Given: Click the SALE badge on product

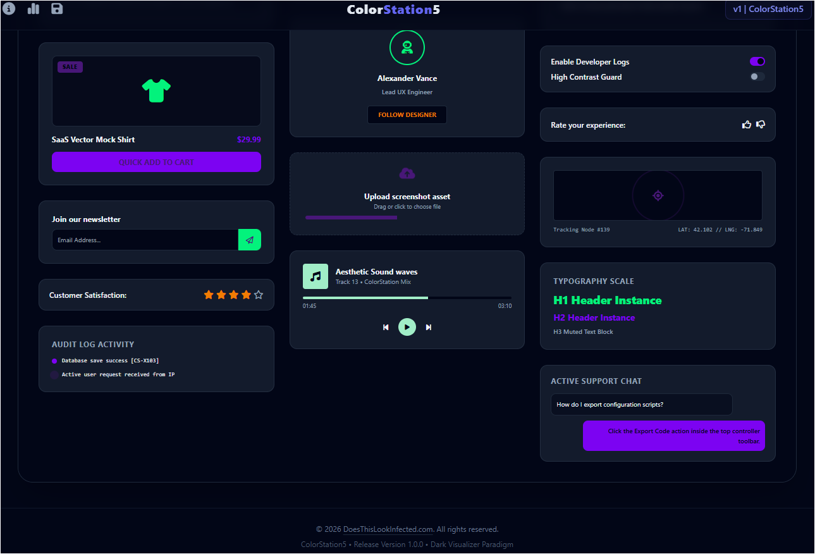Looking at the screenshot, I should click(x=70, y=67).
